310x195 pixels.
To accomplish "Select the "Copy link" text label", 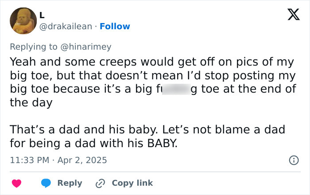I will [132, 183].
